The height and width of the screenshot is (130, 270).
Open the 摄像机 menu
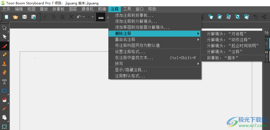(x=88, y=9)
